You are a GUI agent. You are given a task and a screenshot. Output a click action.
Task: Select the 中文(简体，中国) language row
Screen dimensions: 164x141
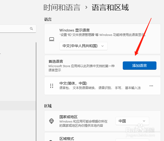(x=102, y=86)
